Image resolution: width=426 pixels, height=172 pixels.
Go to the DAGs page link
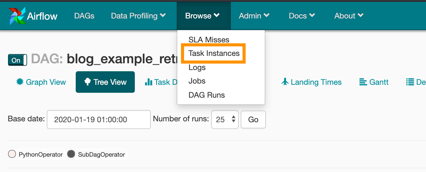click(84, 16)
